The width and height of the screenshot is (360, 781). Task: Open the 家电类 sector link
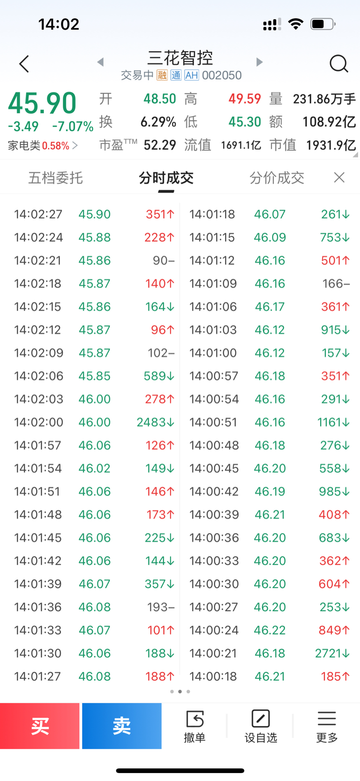pyautogui.click(x=42, y=146)
